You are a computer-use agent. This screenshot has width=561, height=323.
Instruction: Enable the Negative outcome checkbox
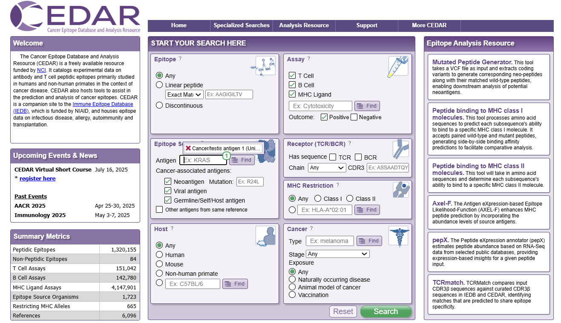354,117
